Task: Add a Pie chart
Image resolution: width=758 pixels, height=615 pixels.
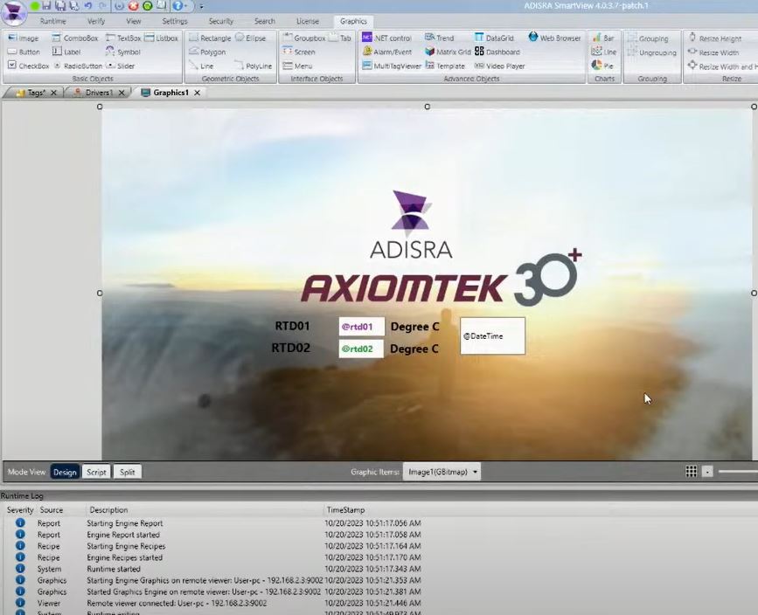Action: click(x=602, y=66)
